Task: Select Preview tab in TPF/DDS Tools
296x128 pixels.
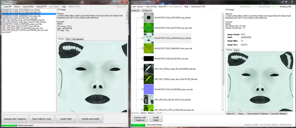Action: [x=229, y=50]
